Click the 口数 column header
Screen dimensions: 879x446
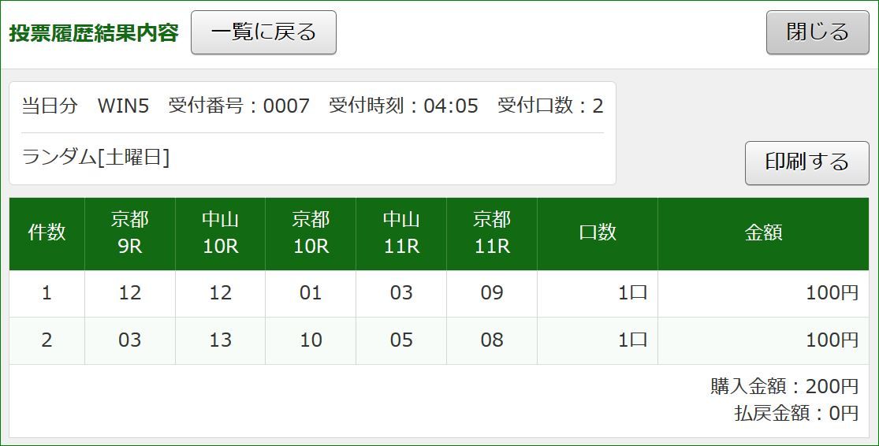click(x=598, y=233)
